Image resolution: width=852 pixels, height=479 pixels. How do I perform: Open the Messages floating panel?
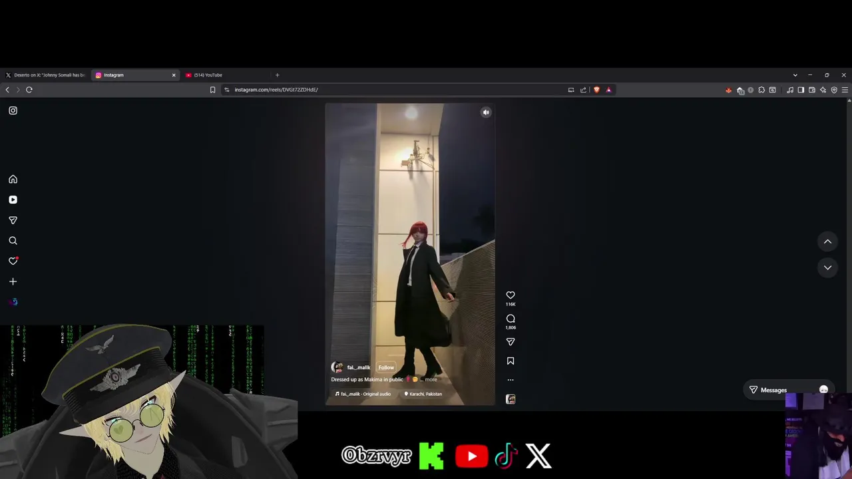(787, 390)
